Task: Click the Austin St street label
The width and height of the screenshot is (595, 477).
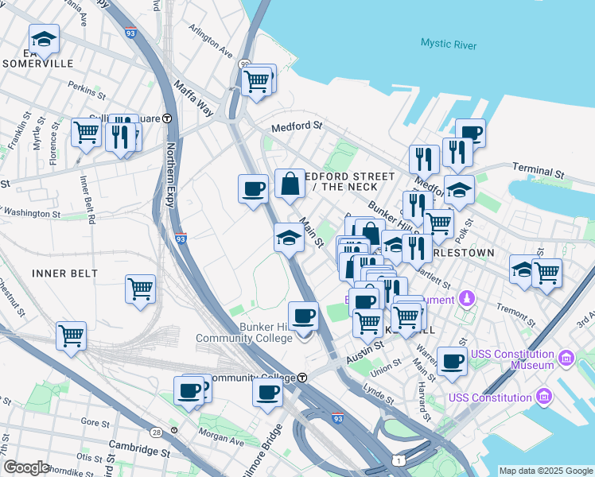Action: click(365, 352)
